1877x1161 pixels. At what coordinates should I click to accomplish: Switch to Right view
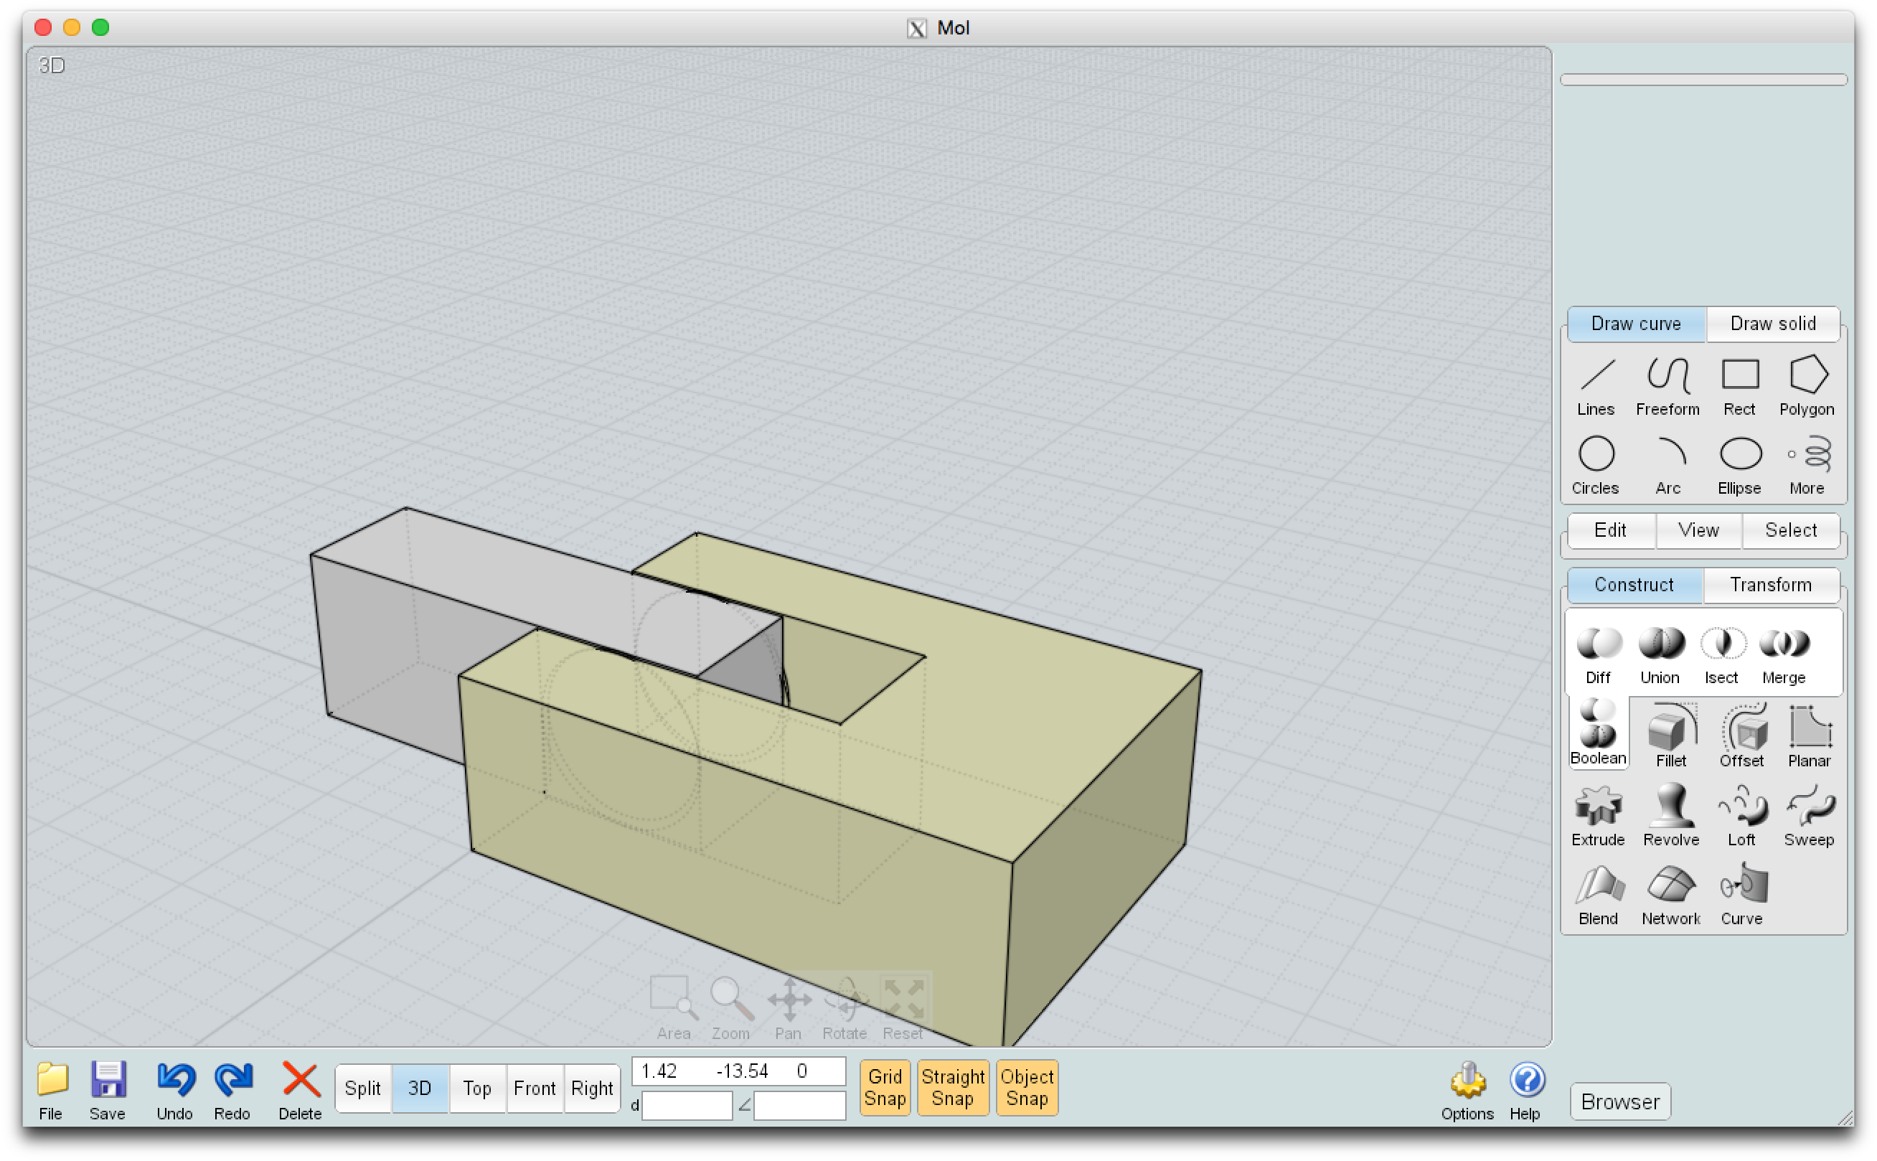(x=592, y=1088)
